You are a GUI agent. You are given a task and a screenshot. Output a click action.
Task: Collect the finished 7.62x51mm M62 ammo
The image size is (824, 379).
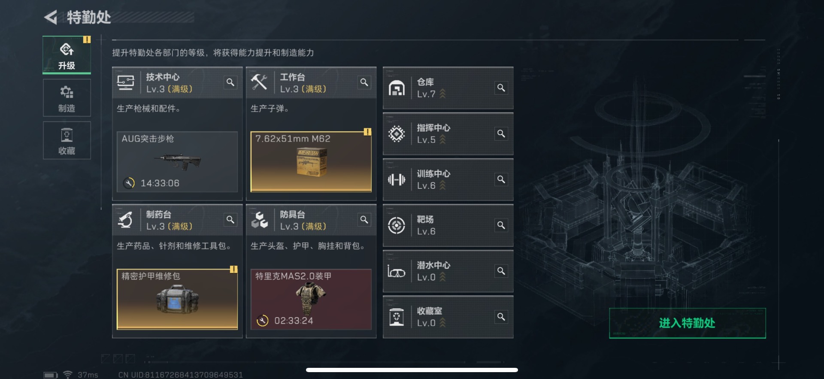311,162
